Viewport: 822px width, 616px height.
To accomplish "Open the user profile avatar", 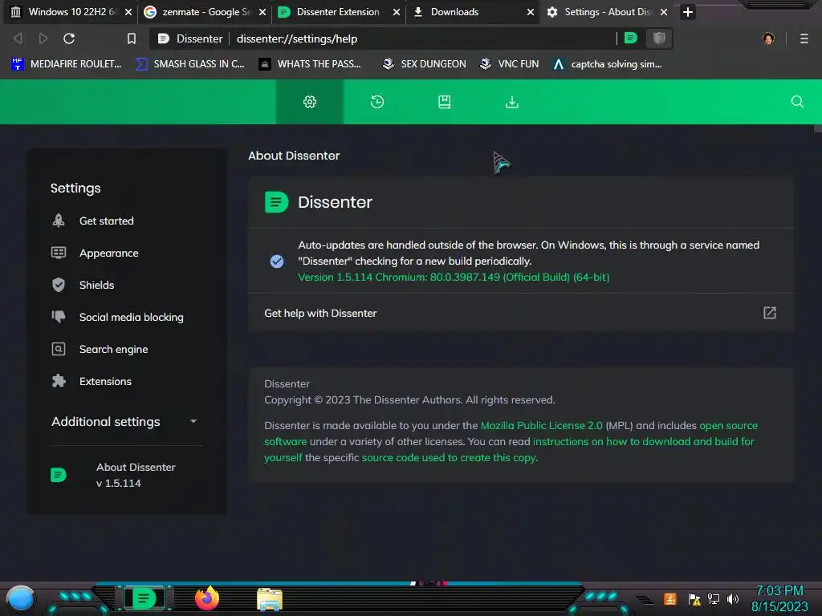I will click(768, 38).
